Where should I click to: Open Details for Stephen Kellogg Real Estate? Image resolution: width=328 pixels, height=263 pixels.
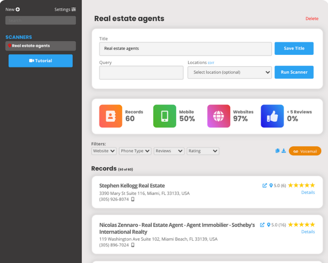coord(308,193)
